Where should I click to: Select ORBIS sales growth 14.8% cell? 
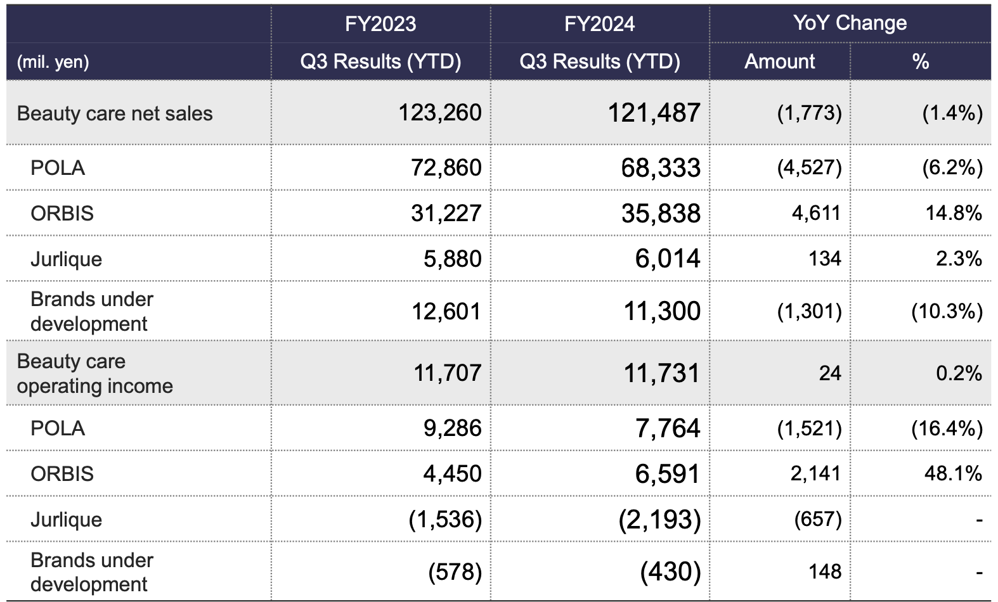[x=953, y=213]
